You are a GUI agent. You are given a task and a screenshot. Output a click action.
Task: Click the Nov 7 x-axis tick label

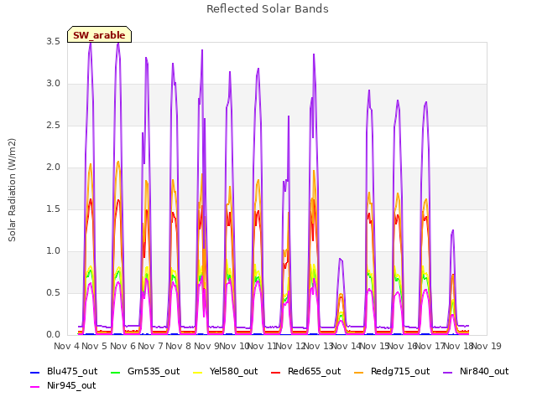tap(150, 346)
